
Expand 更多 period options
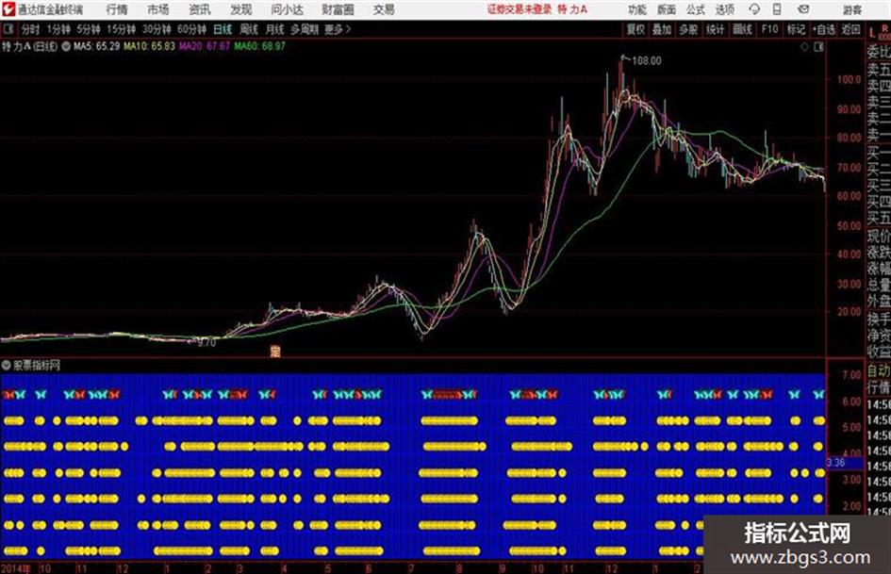click(338, 29)
